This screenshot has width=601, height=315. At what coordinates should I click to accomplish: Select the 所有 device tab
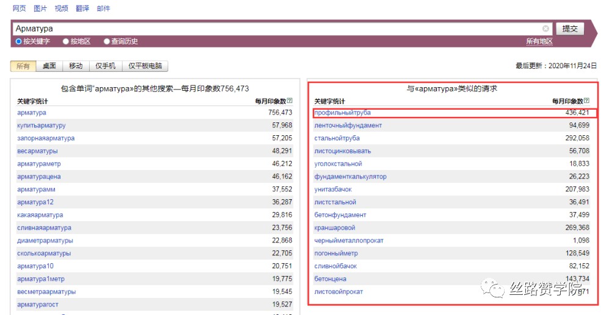pos(23,66)
